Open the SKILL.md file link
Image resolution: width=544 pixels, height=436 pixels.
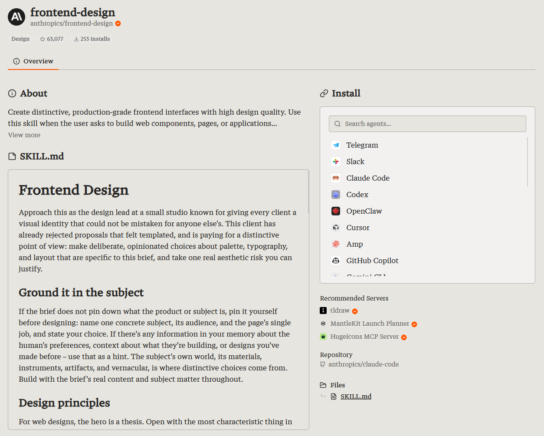pyautogui.click(x=356, y=396)
